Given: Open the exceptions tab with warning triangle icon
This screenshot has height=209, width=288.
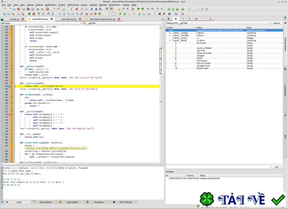Looking at the screenshot, I should click(x=211, y=18).
